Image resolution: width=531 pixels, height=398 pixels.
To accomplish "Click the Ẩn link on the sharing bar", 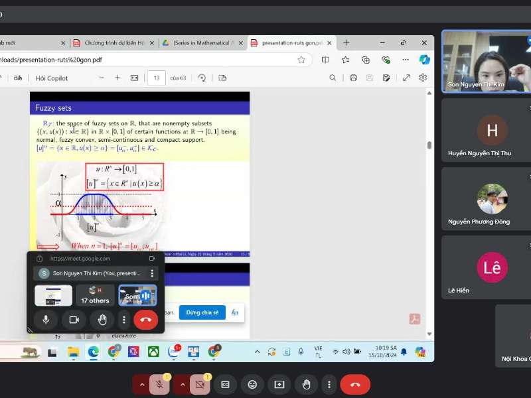I will click(x=234, y=312).
